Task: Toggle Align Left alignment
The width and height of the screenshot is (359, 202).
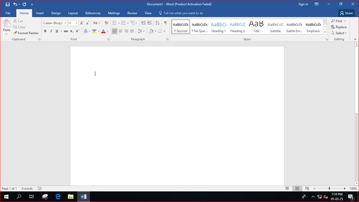Action: tap(114, 31)
